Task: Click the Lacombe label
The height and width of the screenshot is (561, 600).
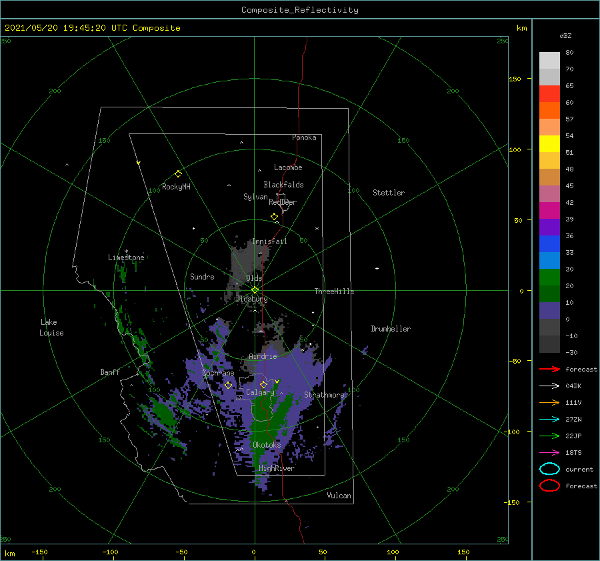Action: click(288, 167)
